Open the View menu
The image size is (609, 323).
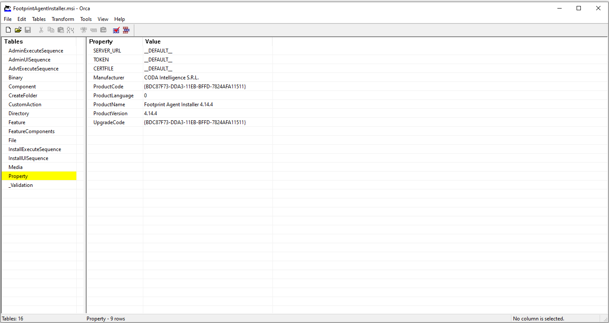(x=103, y=19)
